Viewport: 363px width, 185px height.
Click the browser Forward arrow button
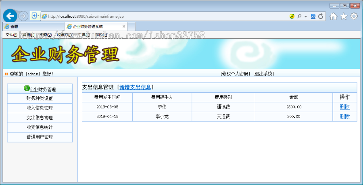pos(23,16)
